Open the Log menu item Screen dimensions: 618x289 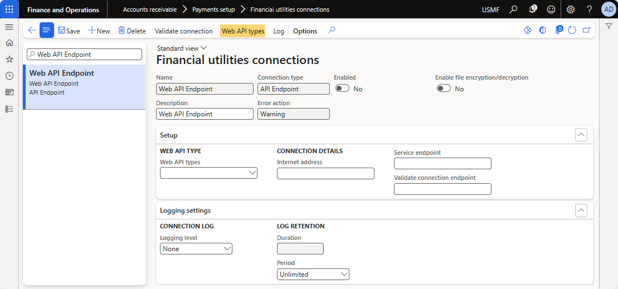(x=279, y=31)
